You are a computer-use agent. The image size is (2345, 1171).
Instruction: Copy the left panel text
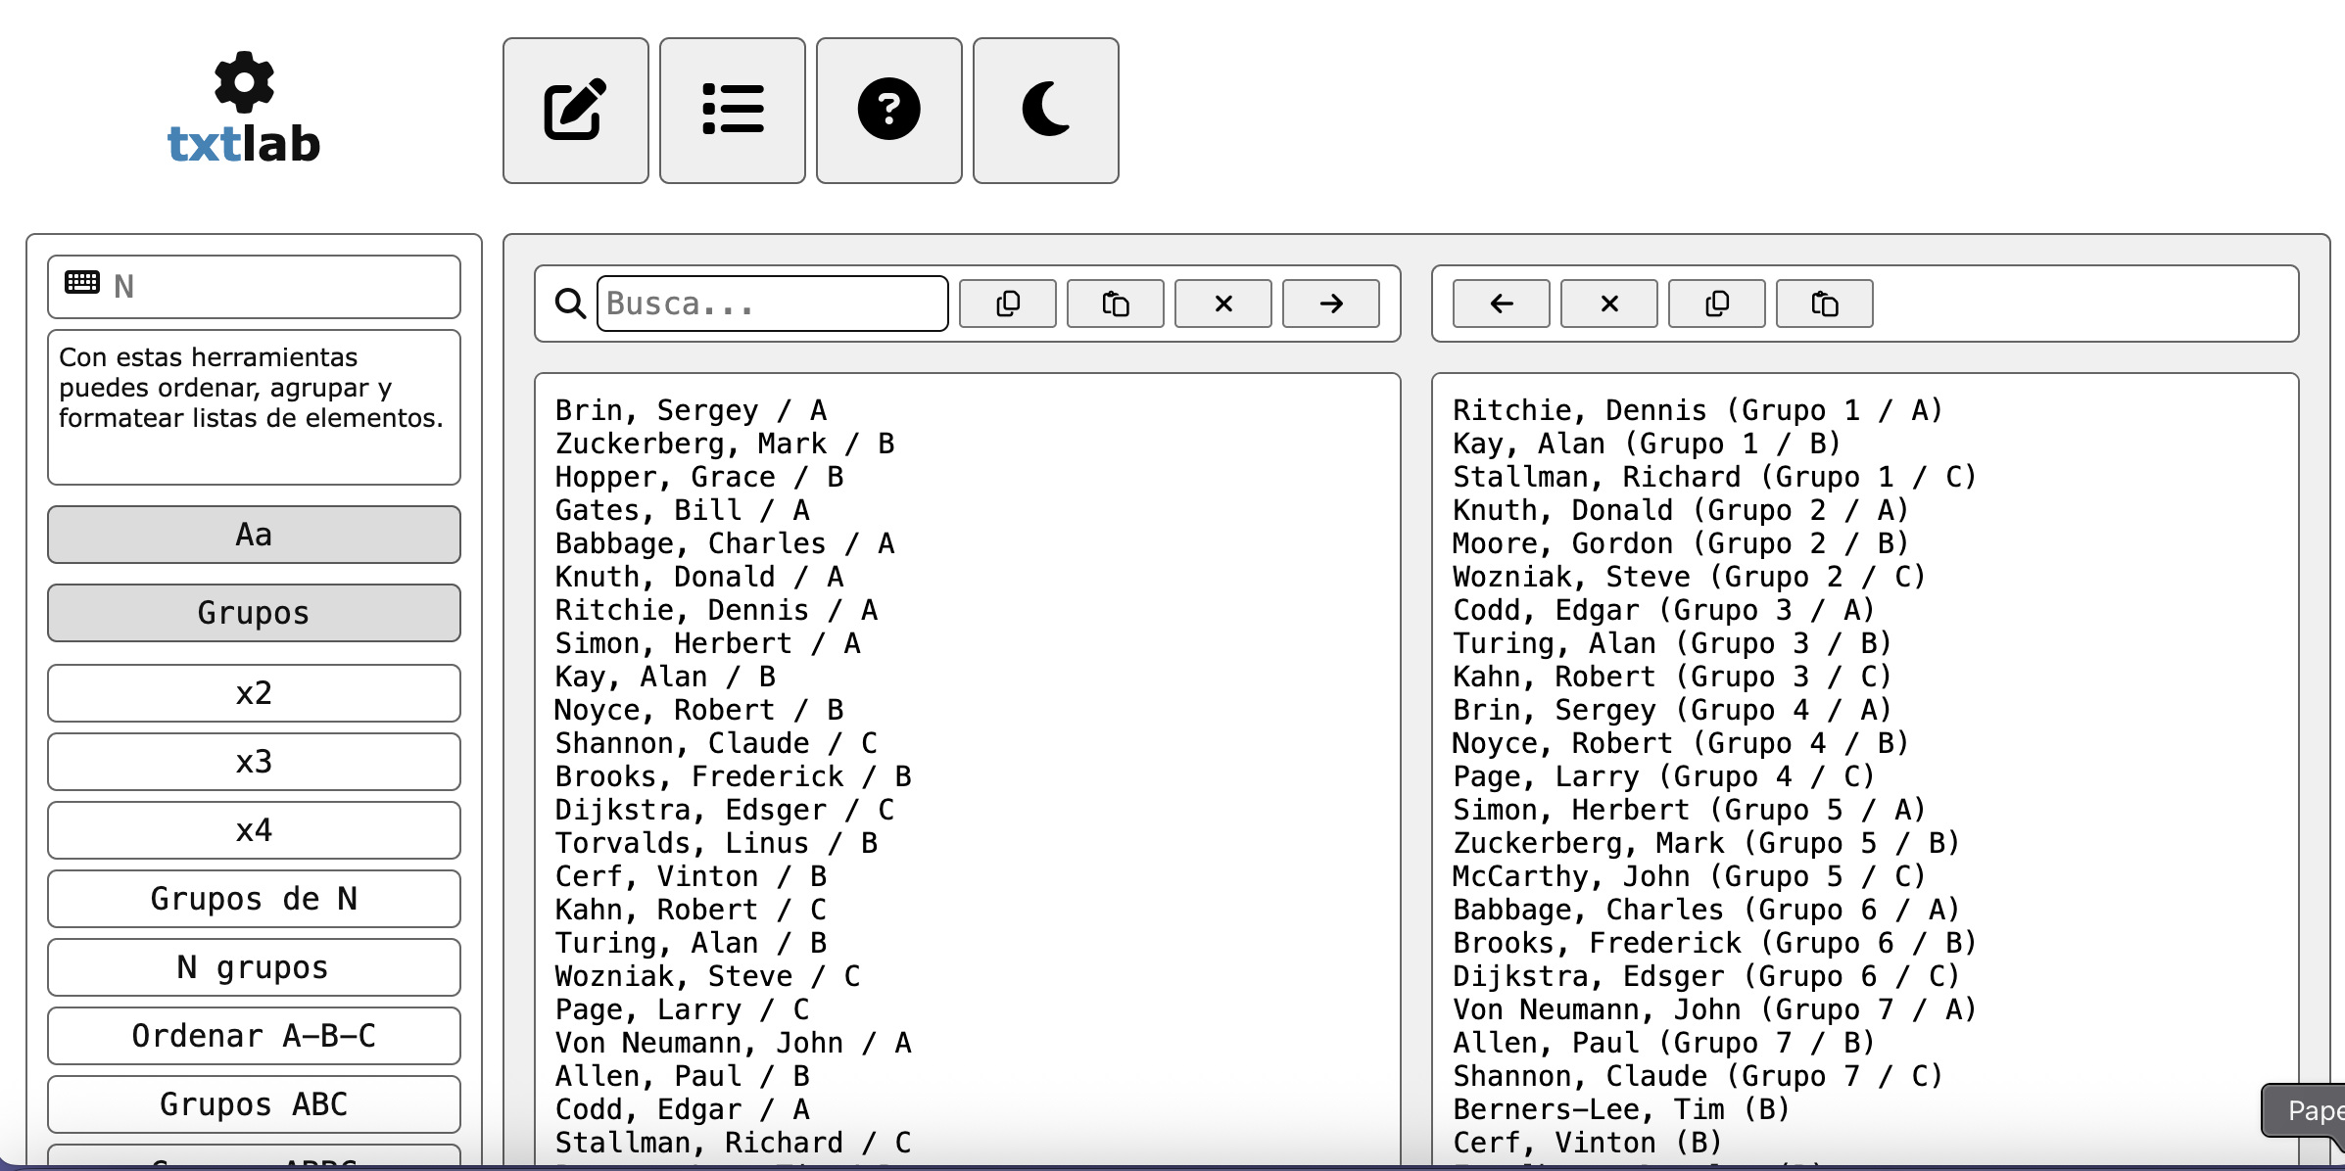(1008, 304)
